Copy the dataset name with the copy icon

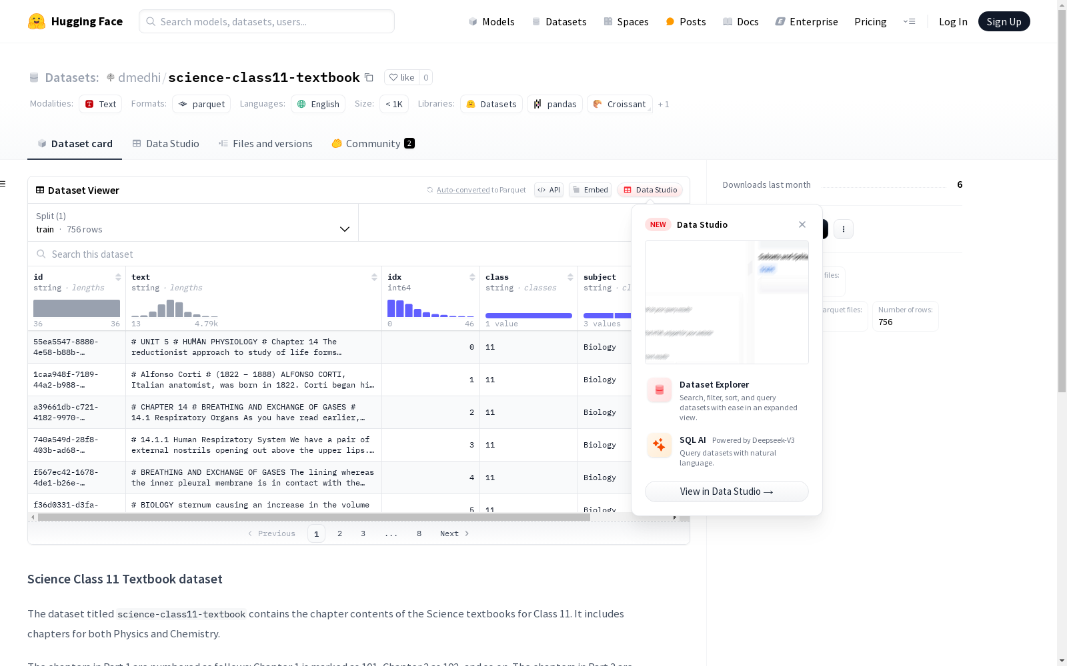coord(369,77)
